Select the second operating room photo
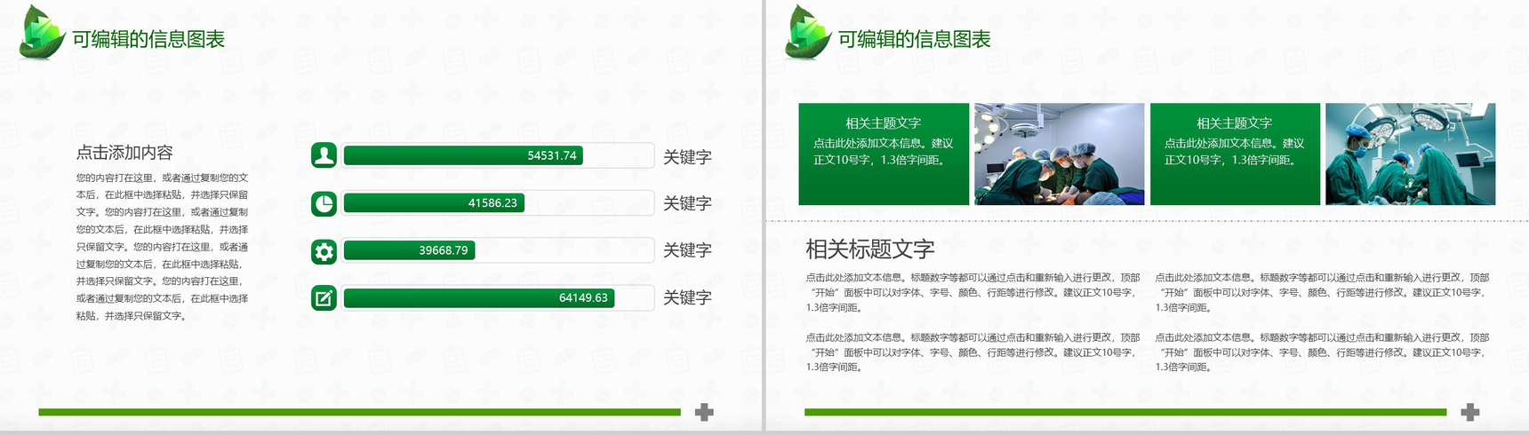Image resolution: width=1529 pixels, height=435 pixels. tap(1410, 154)
